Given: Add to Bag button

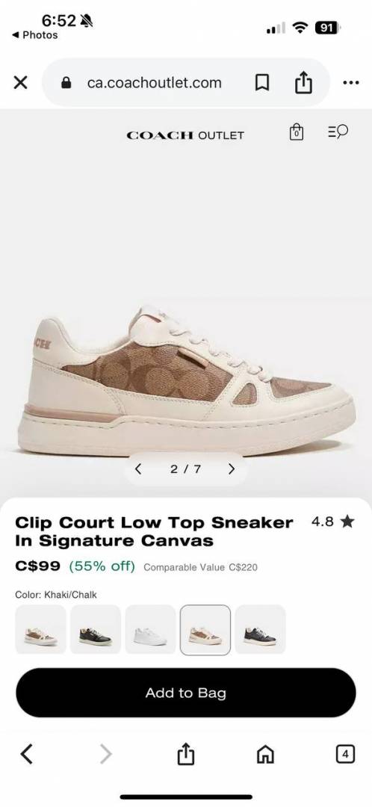Looking at the screenshot, I should pos(186,693).
